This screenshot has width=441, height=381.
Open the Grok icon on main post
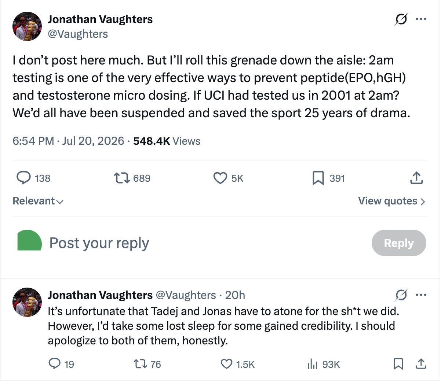(x=401, y=19)
